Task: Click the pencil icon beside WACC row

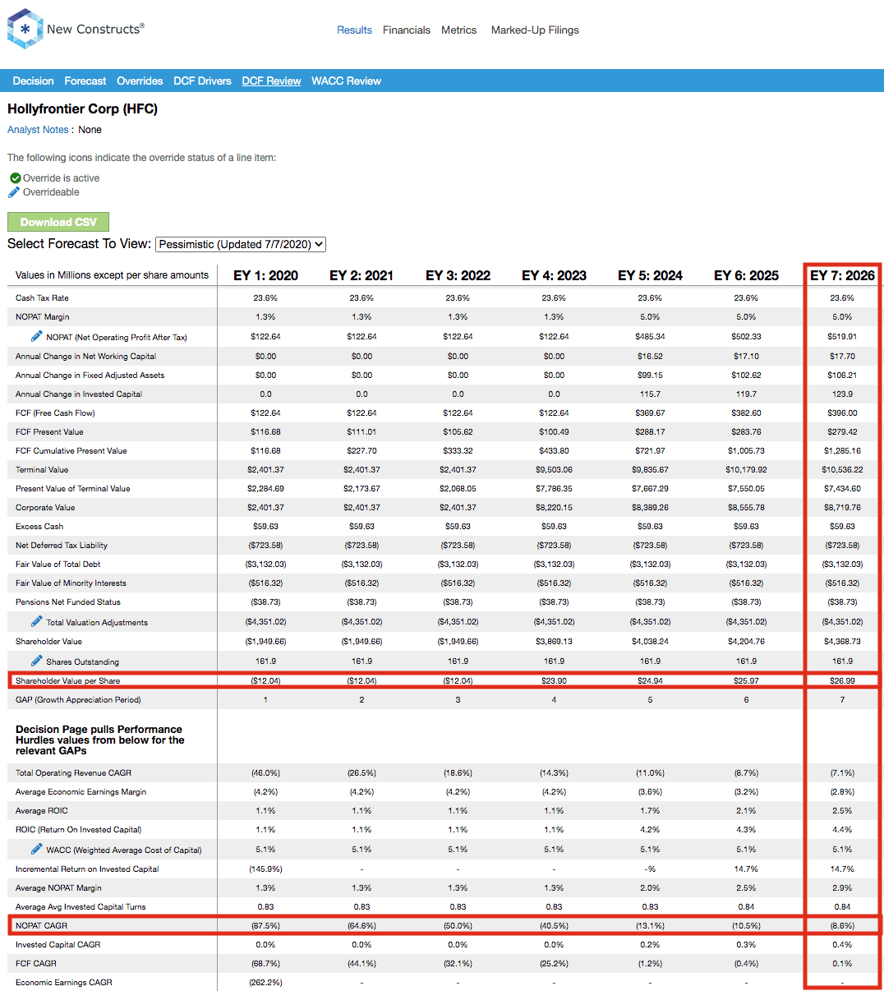Action: [37, 849]
